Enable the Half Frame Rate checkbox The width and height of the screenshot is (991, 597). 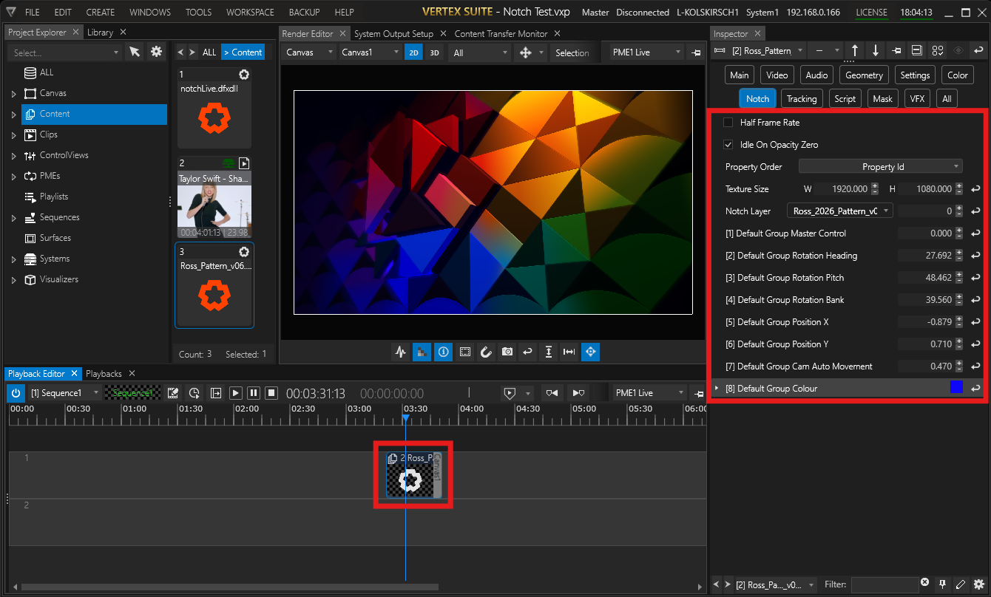728,123
